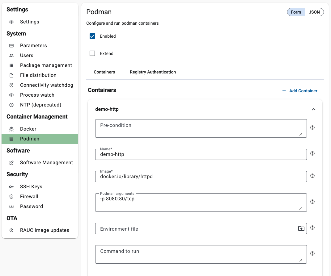Click the upload icon in Environment file field

301,228
